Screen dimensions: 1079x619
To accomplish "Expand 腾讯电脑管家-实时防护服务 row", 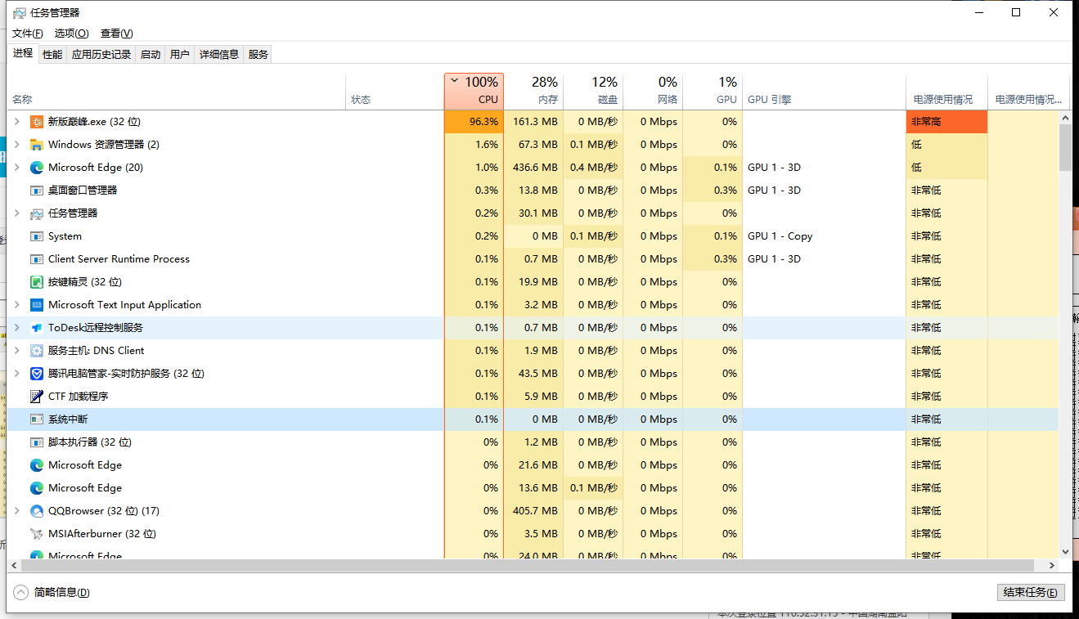I will 16,374.
